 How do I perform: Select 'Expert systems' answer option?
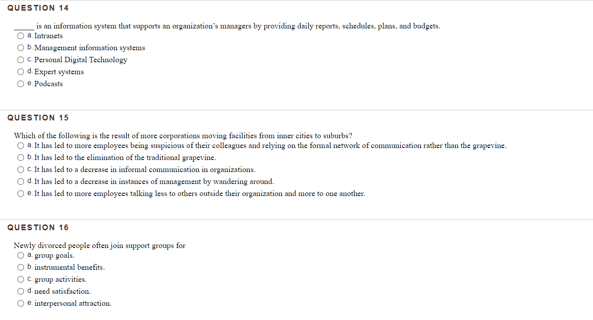(20, 72)
